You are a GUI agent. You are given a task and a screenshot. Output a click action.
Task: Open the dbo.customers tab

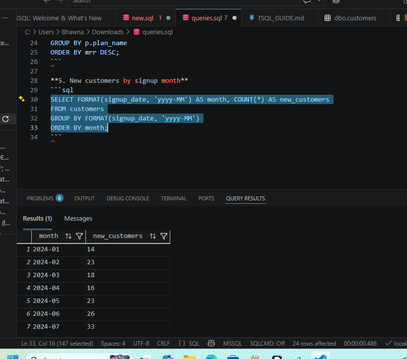coord(355,18)
